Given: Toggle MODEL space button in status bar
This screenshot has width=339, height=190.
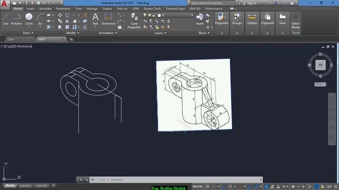Looking at the screenshot, I should (198, 186).
